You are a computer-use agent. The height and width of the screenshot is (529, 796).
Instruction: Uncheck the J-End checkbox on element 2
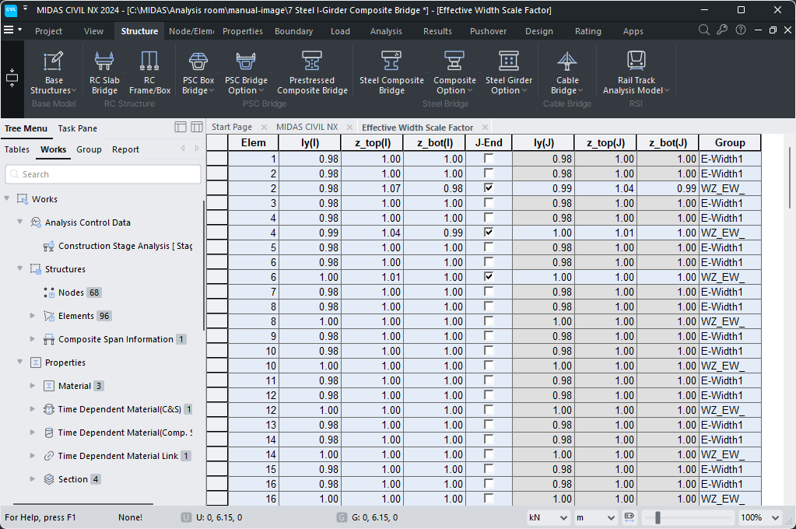pos(489,187)
